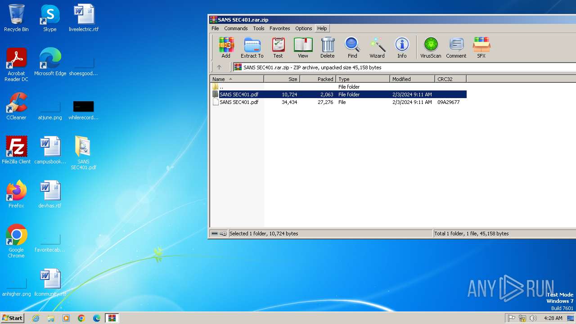Open the Commands menu

pos(236,28)
